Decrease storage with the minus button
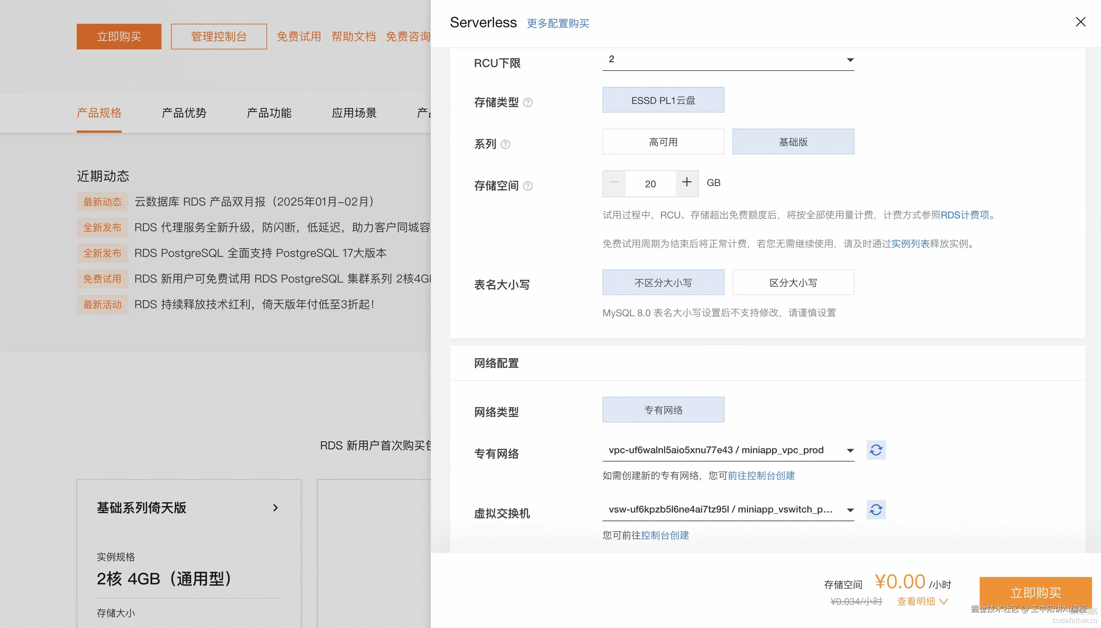Screen dimensions: 1101x628 point(614,183)
